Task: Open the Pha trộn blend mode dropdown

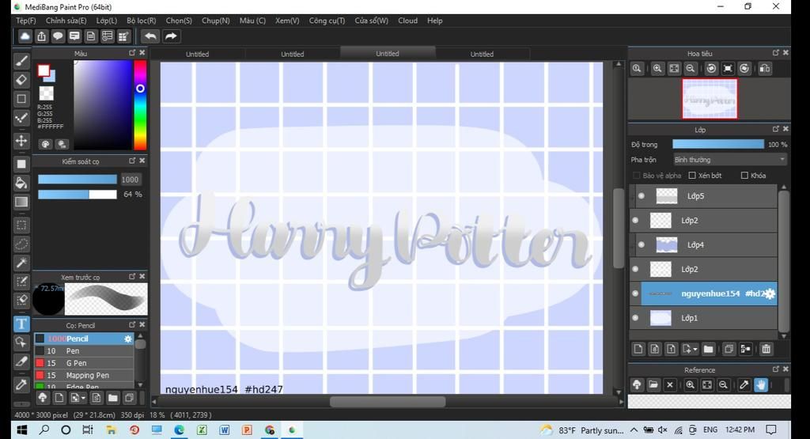Action: pos(729,160)
